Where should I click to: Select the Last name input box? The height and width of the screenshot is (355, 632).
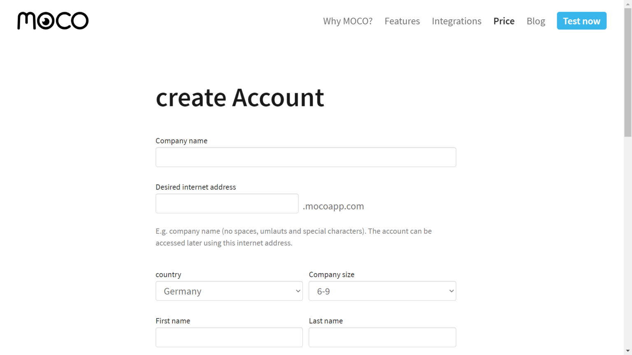[x=382, y=337]
